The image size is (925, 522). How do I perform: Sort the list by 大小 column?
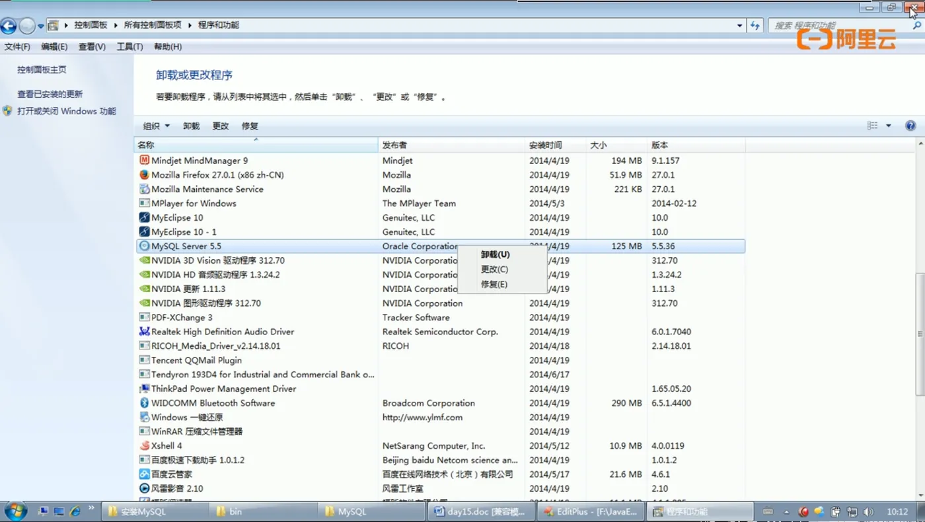[617, 145]
